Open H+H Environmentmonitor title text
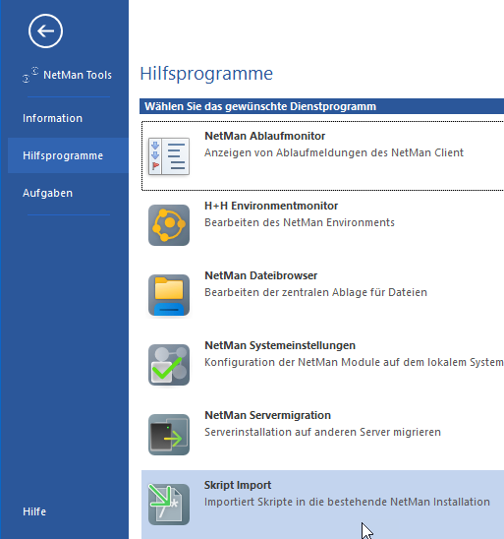 pyautogui.click(x=271, y=206)
